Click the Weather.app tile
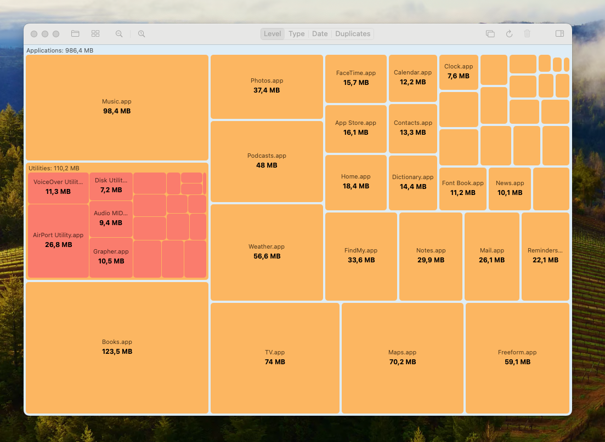Viewport: 605px width, 442px height. [x=267, y=252]
